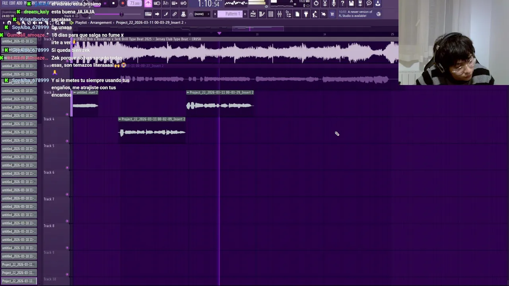This screenshot has height=286, width=509.
Task: Mute Track 5 using its dot
Action: click(x=67, y=168)
